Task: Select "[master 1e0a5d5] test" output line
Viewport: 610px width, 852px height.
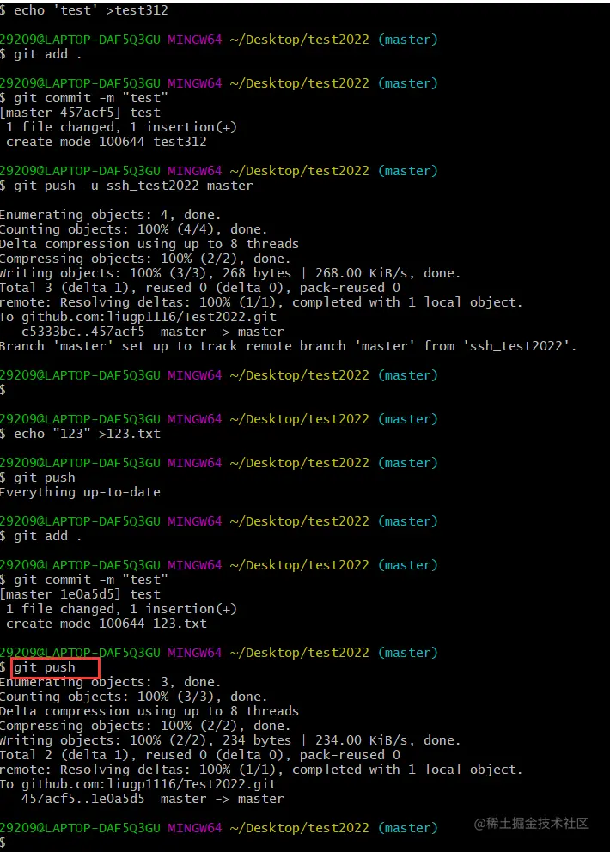Action: (x=80, y=594)
